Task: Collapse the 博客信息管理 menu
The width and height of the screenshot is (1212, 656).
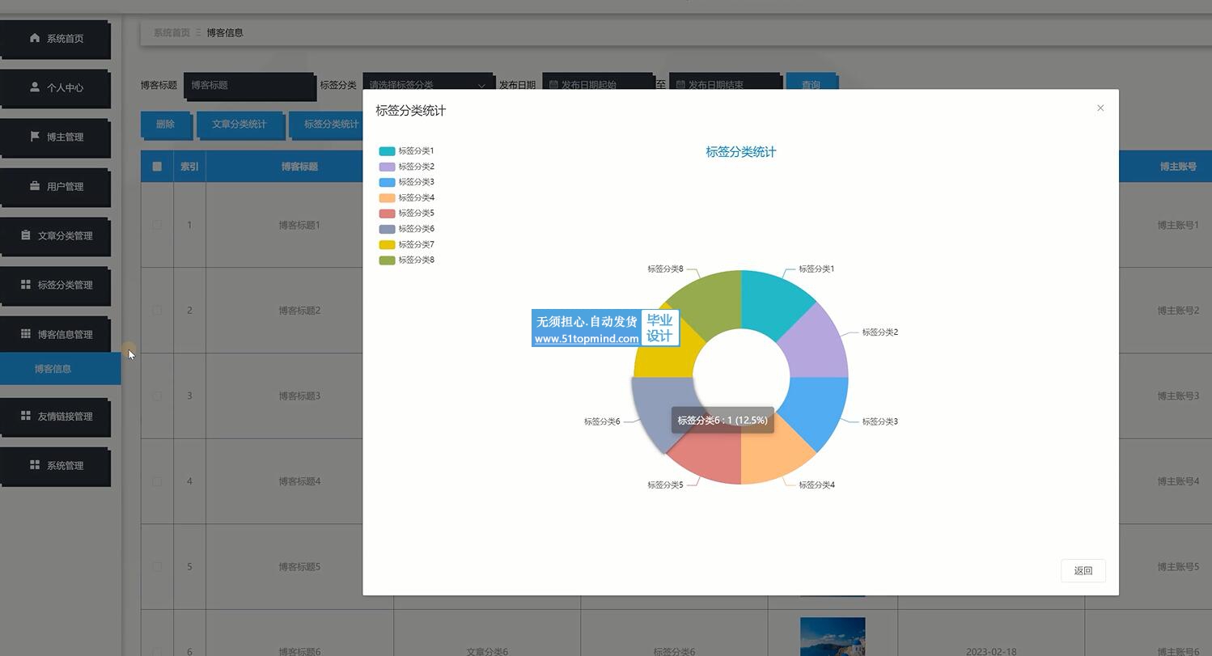Action: (55, 334)
